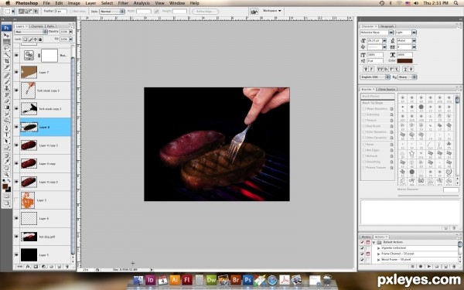Apply Faux Bold in the Character panel
The height and width of the screenshot is (290, 464).
click(x=366, y=69)
